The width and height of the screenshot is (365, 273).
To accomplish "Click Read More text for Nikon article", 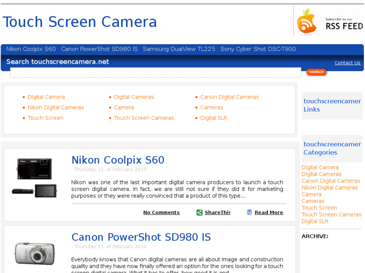I will 269,212.
